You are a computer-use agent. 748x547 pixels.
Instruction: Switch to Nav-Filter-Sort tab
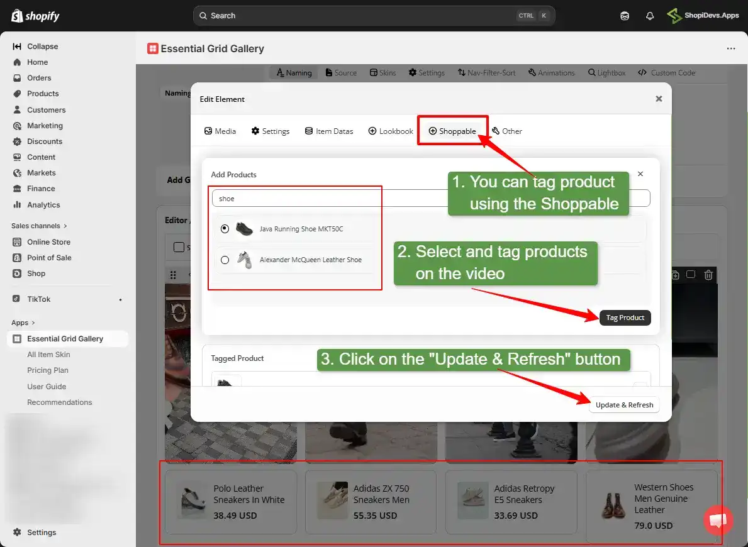(486, 72)
